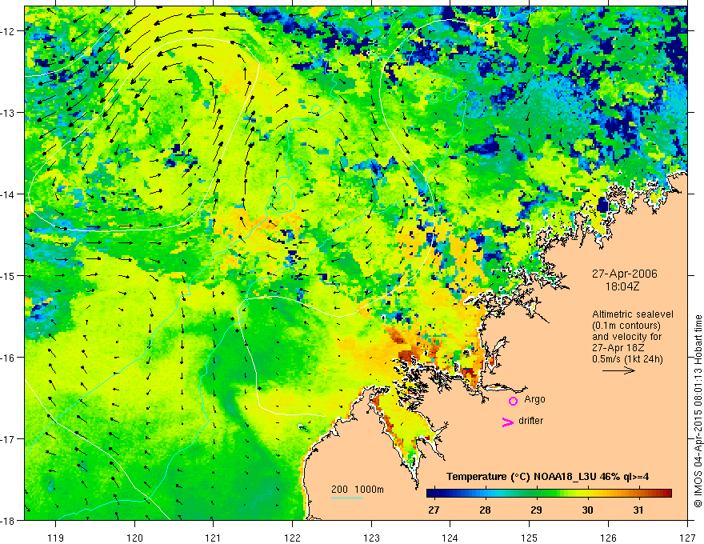The width and height of the screenshot is (704, 544).
Task: Click the colorbar tick label 31
Action: 638,510
